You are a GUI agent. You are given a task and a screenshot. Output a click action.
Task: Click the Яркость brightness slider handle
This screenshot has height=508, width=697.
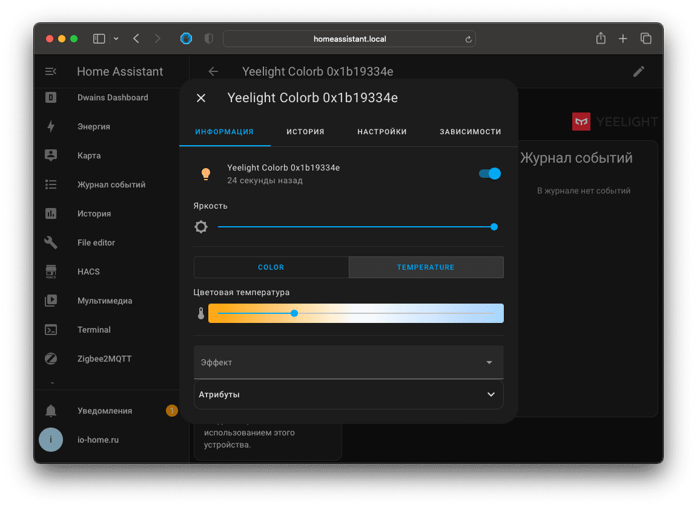click(x=494, y=227)
